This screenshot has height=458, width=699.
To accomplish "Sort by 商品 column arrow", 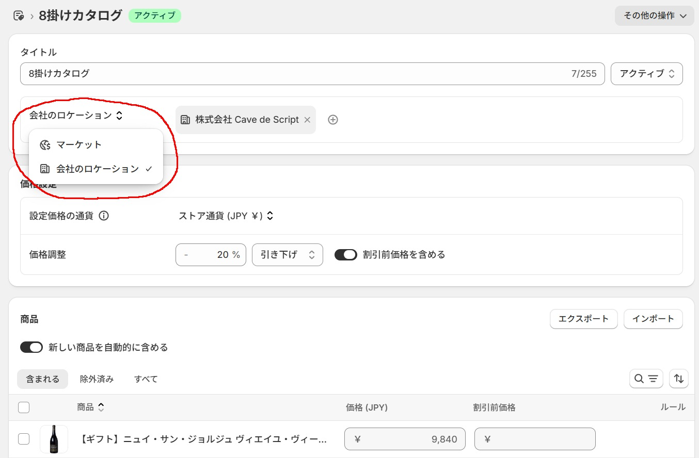I will click(101, 407).
